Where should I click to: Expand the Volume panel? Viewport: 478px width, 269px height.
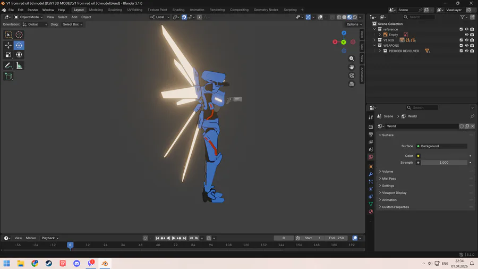coord(388,171)
